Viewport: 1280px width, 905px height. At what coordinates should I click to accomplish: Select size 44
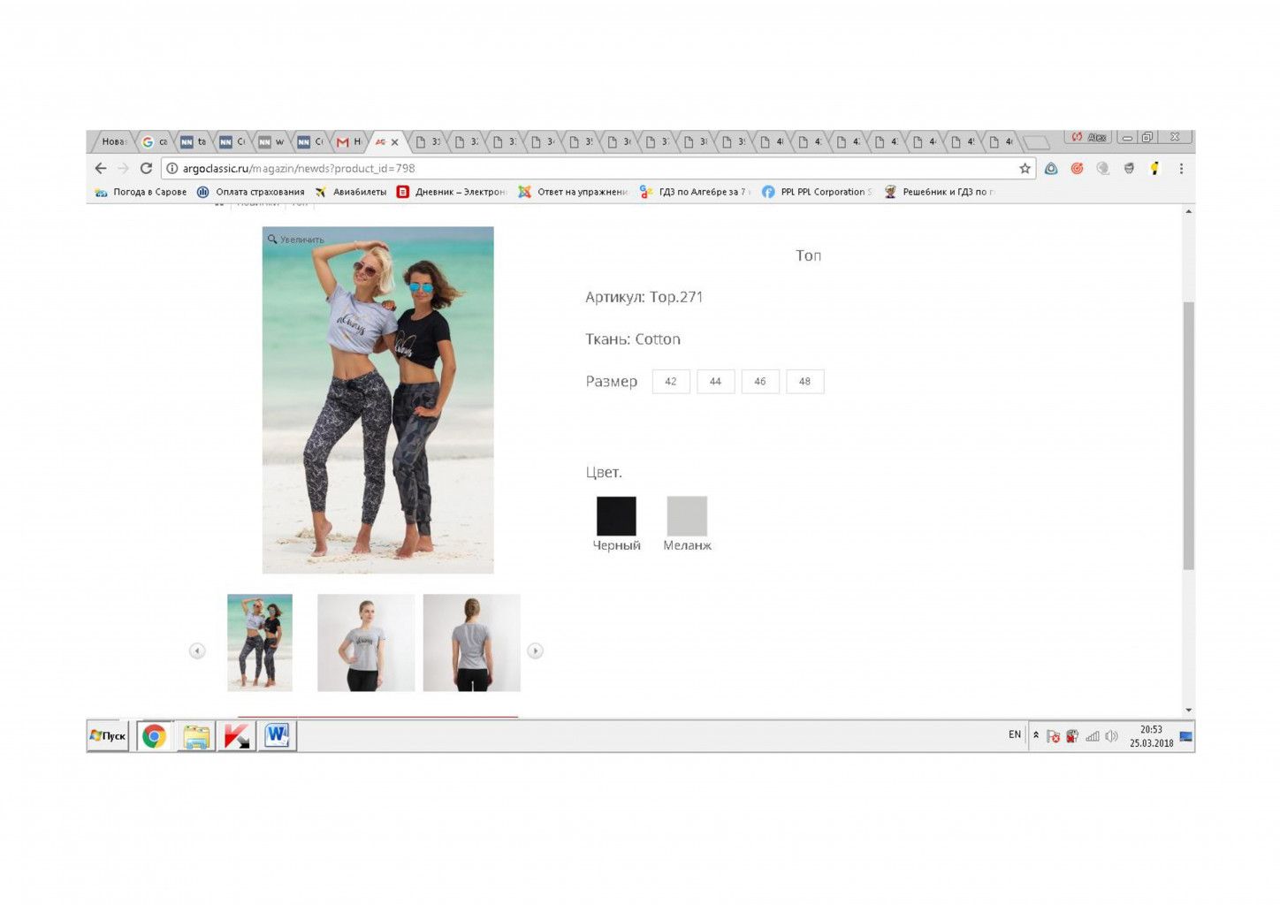tap(715, 382)
